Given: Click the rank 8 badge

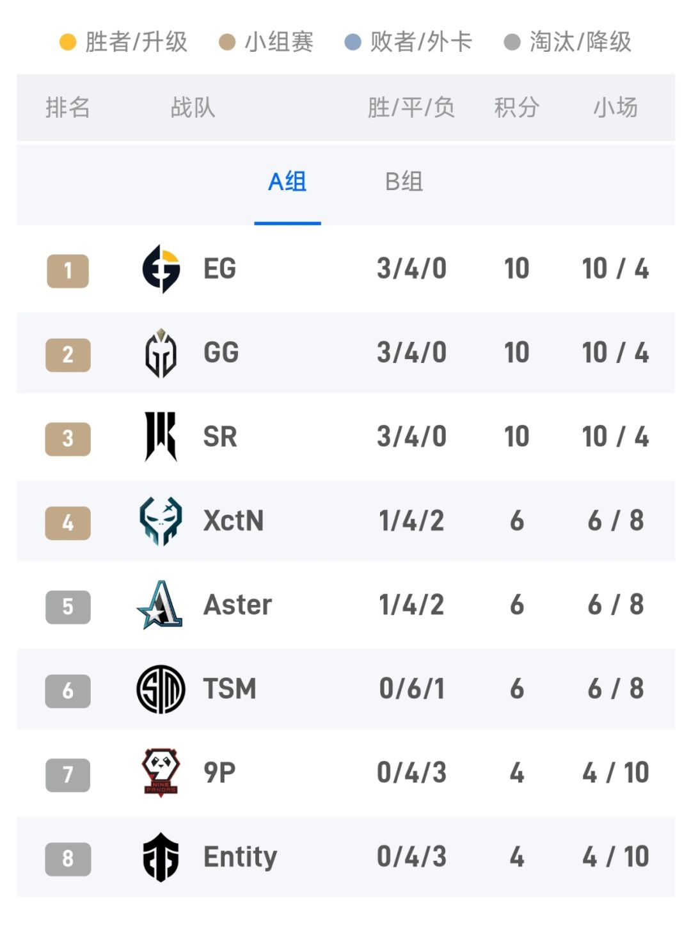Looking at the screenshot, I should (68, 858).
